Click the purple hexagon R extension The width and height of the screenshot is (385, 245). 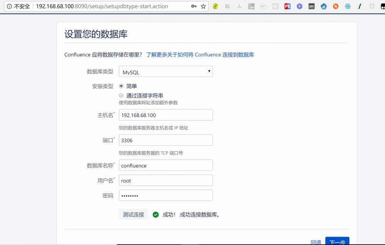coord(300,7)
